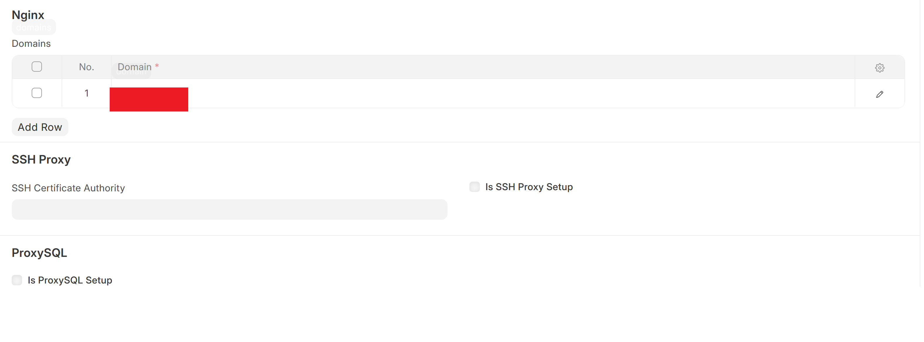924x342 pixels.
Task: Click the Is SSH Proxy Setup label text
Action: pyautogui.click(x=529, y=187)
